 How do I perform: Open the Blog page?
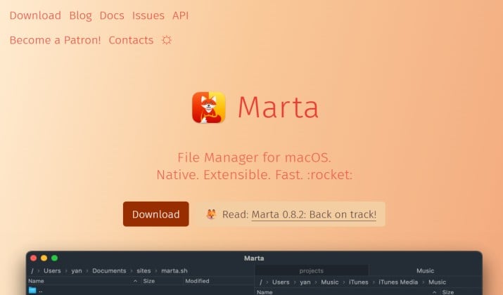tap(80, 15)
